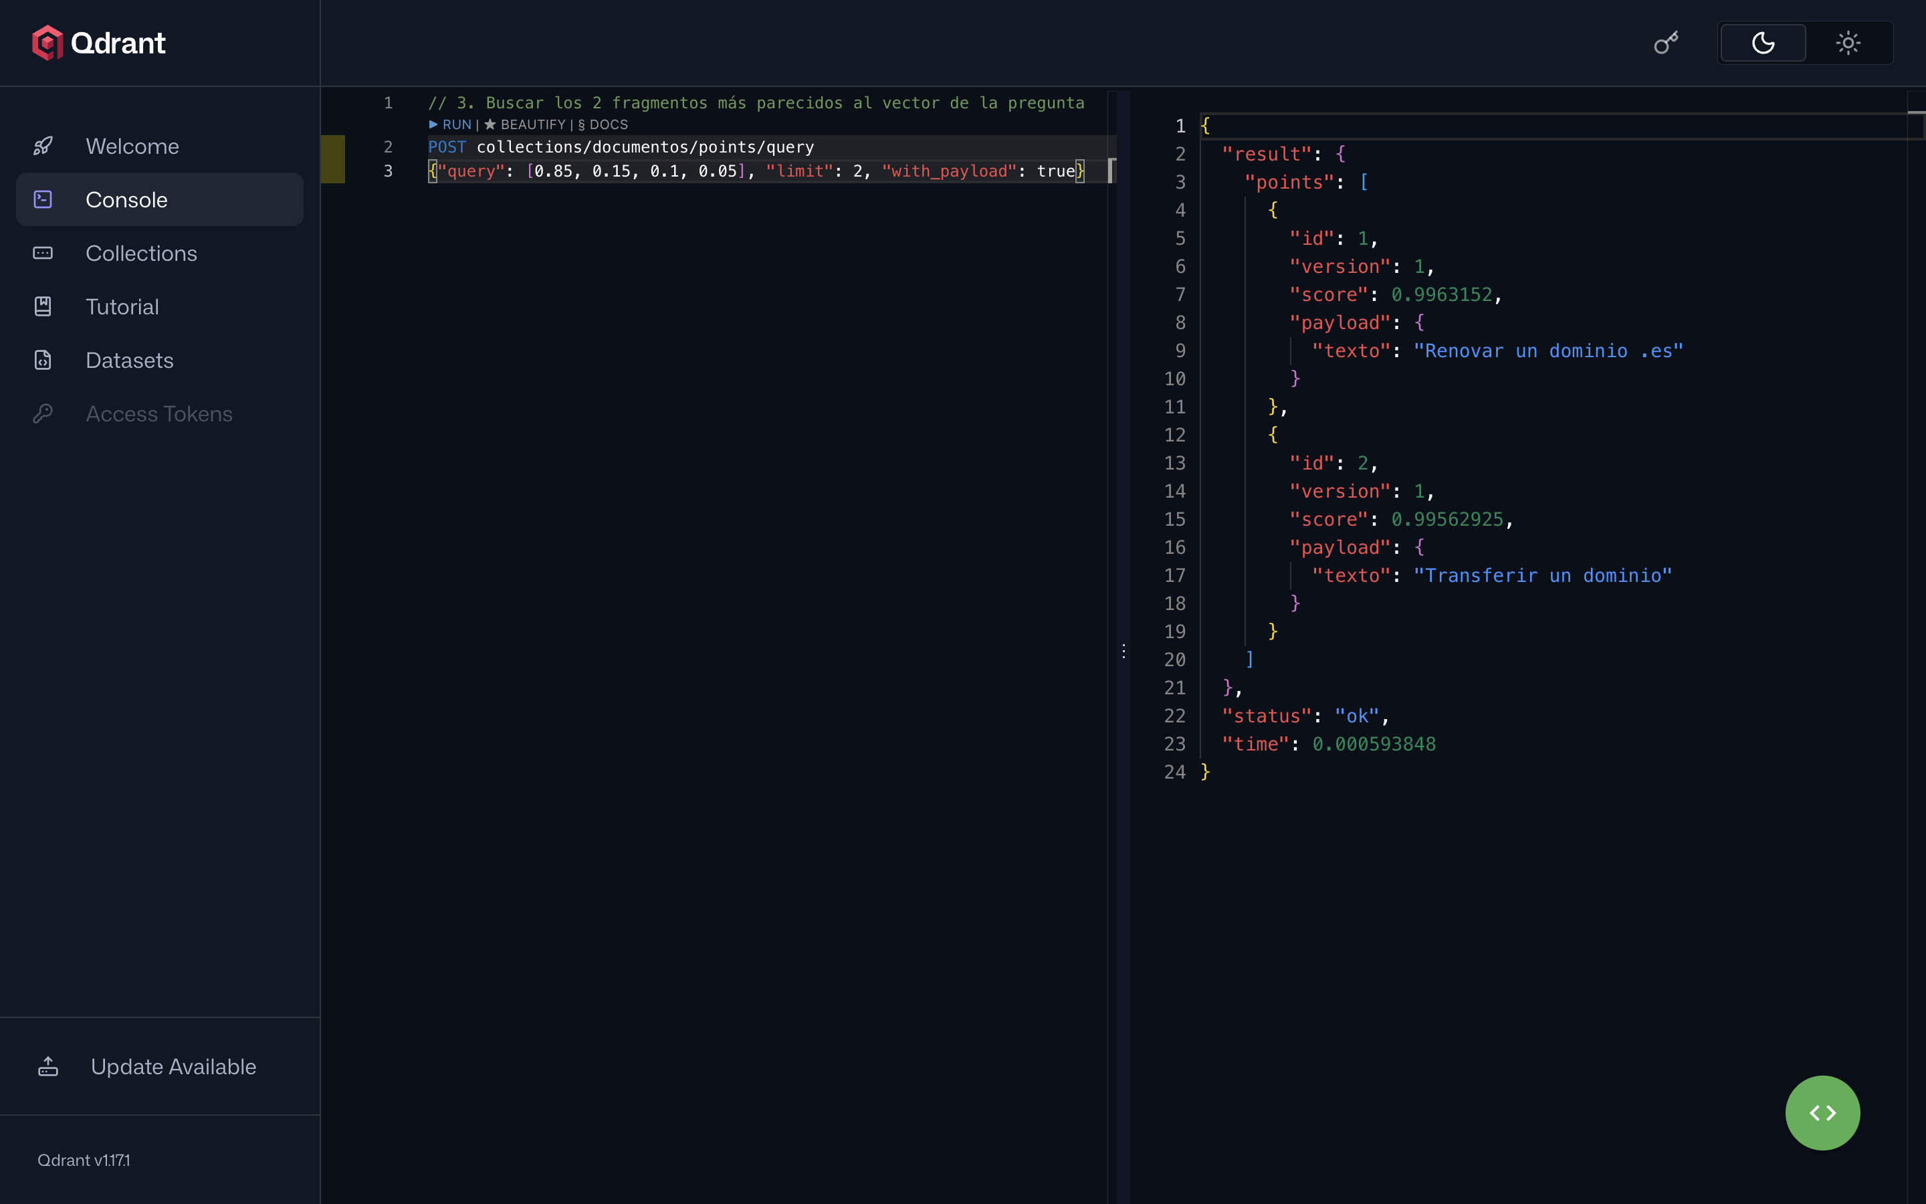Click the panel divider handle dots
Viewport: 1926px width, 1204px height.
(1123, 651)
